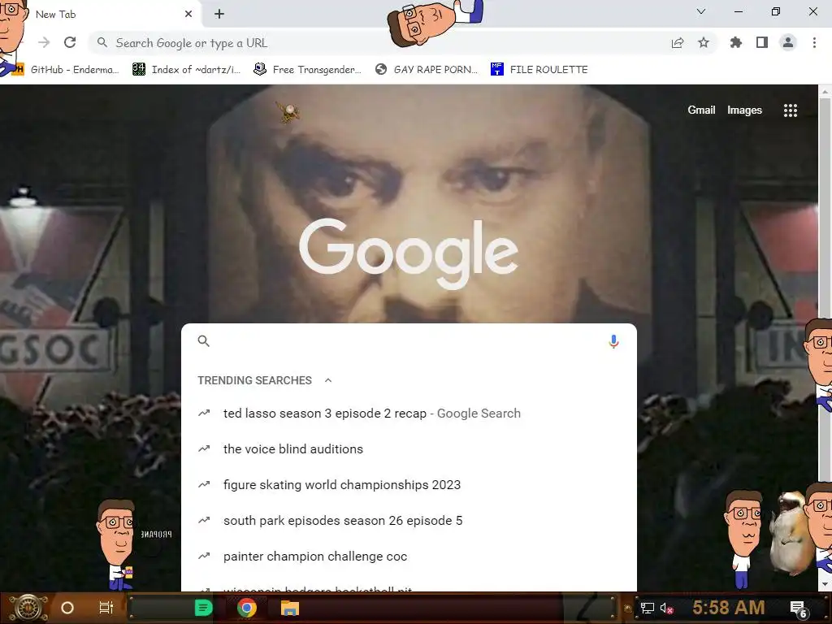Open Gmail link
This screenshot has height=624, width=832.
(x=701, y=110)
